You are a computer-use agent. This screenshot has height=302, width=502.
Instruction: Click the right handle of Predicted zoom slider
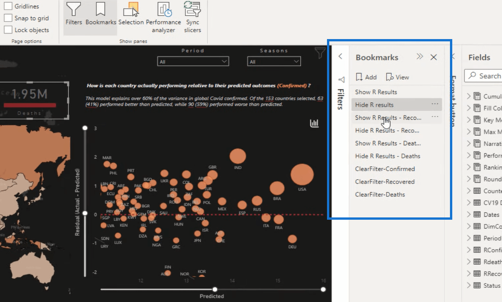pyautogui.click(x=323, y=289)
